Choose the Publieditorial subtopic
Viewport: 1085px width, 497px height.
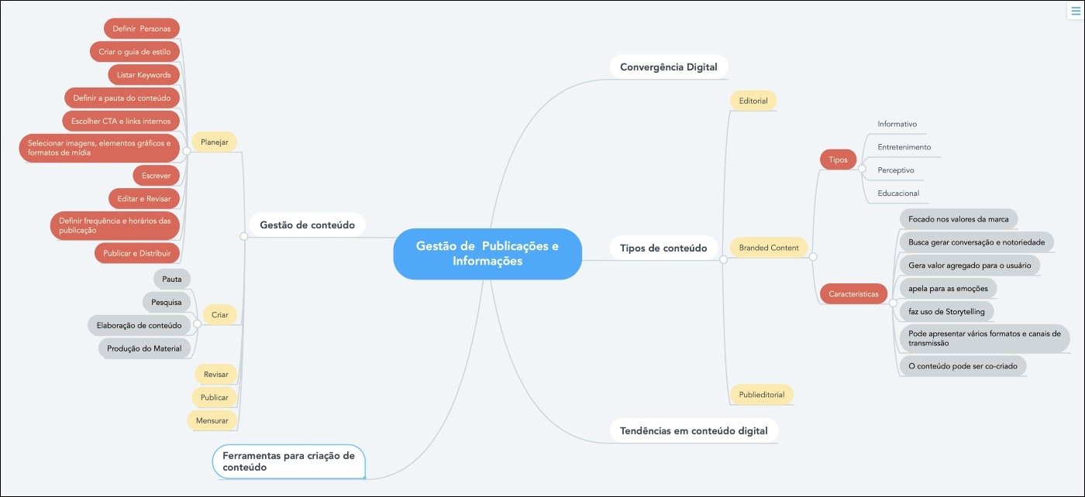[x=761, y=394]
